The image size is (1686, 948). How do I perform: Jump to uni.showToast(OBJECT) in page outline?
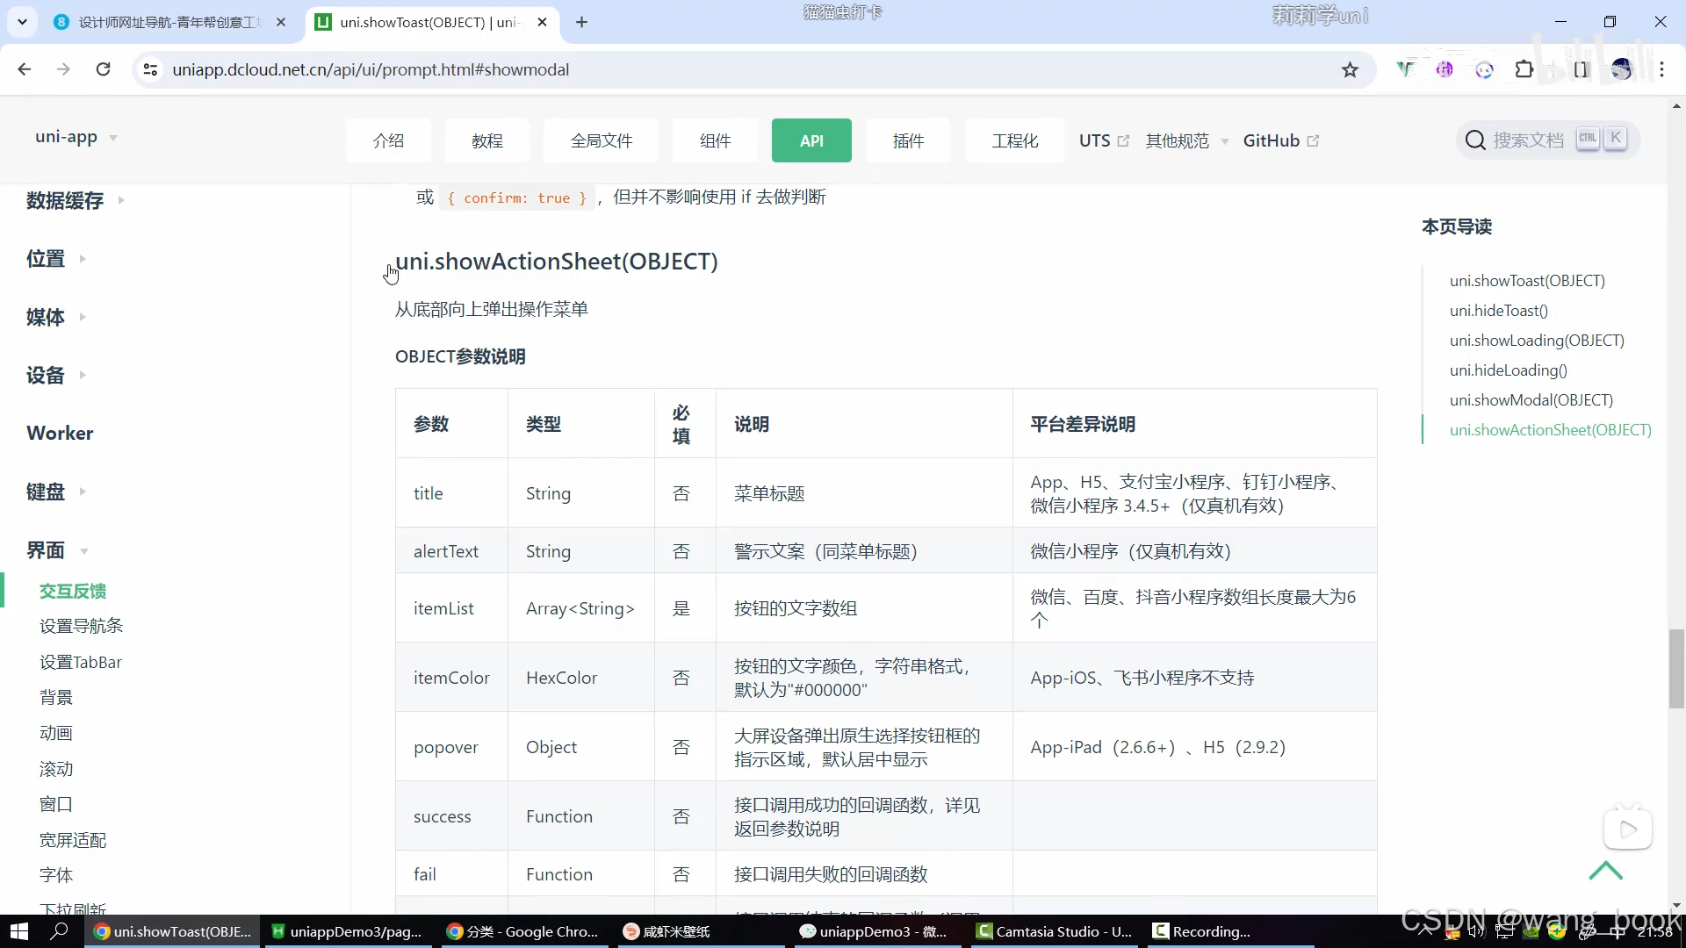[x=1527, y=281]
